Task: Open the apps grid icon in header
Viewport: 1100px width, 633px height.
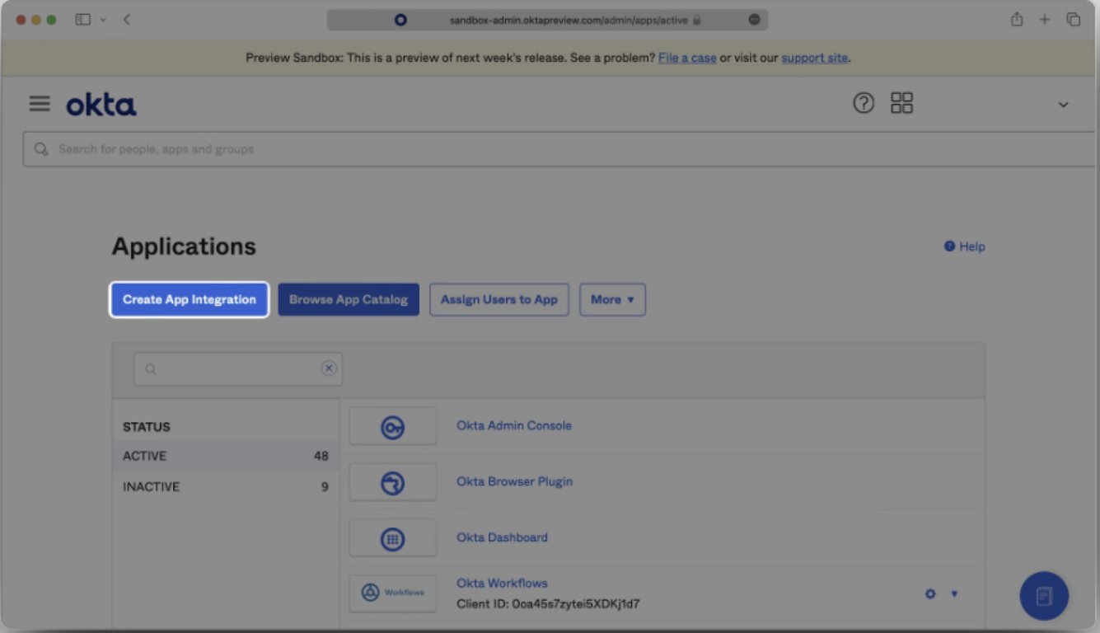Action: [x=902, y=103]
